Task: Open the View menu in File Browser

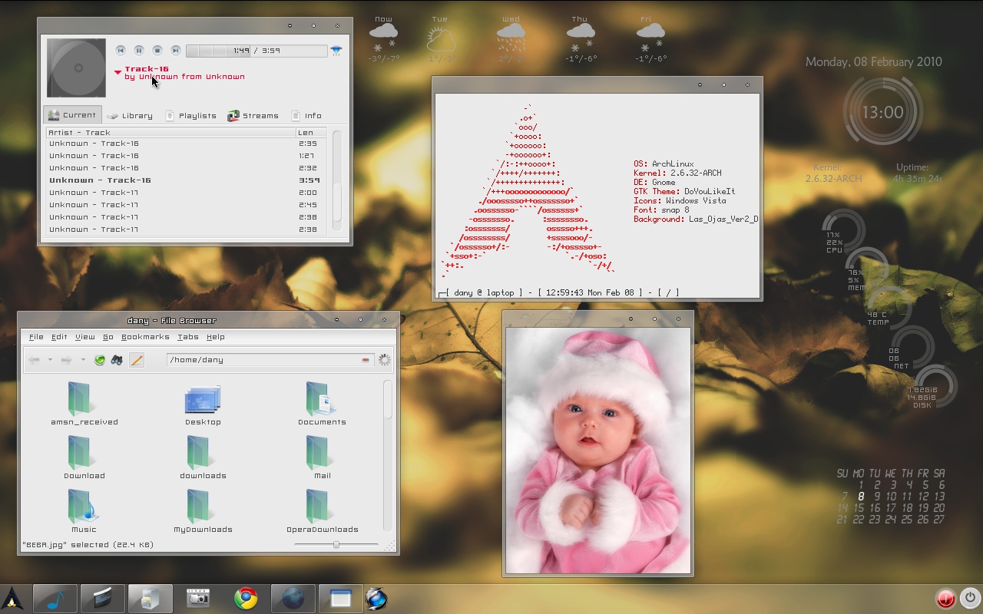Action: click(85, 337)
